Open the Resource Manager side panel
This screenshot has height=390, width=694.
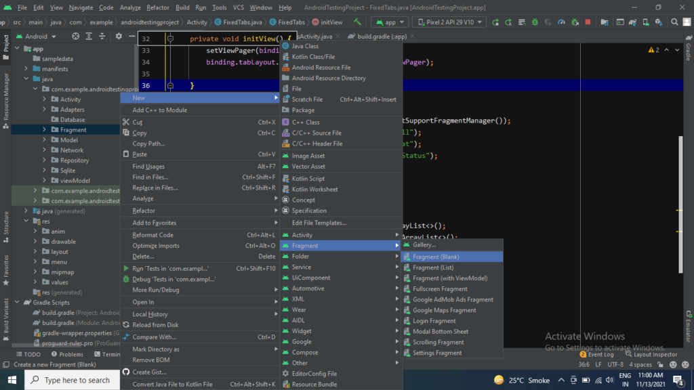click(5, 101)
